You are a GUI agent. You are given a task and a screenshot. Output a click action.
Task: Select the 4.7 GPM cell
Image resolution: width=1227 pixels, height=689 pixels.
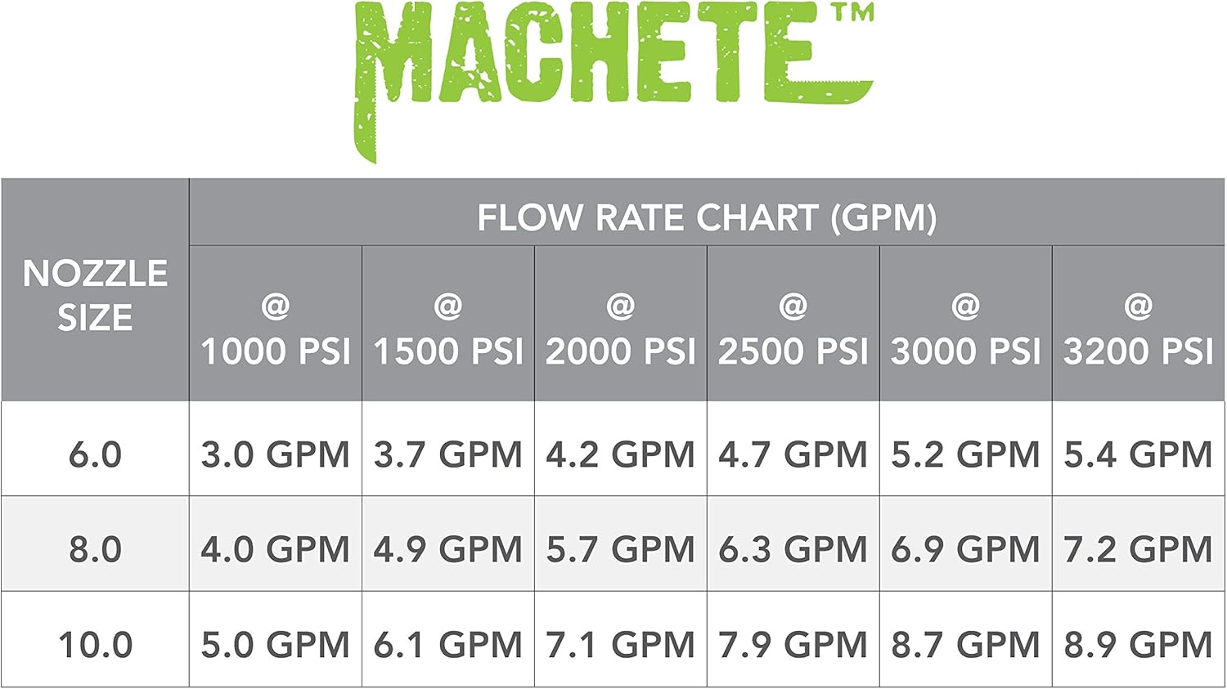[x=793, y=454]
